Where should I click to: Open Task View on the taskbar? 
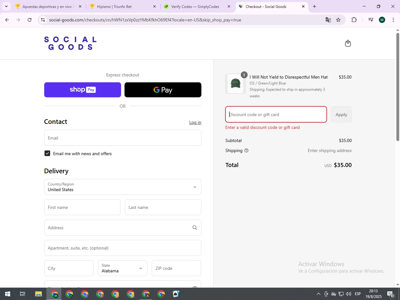tap(23, 294)
